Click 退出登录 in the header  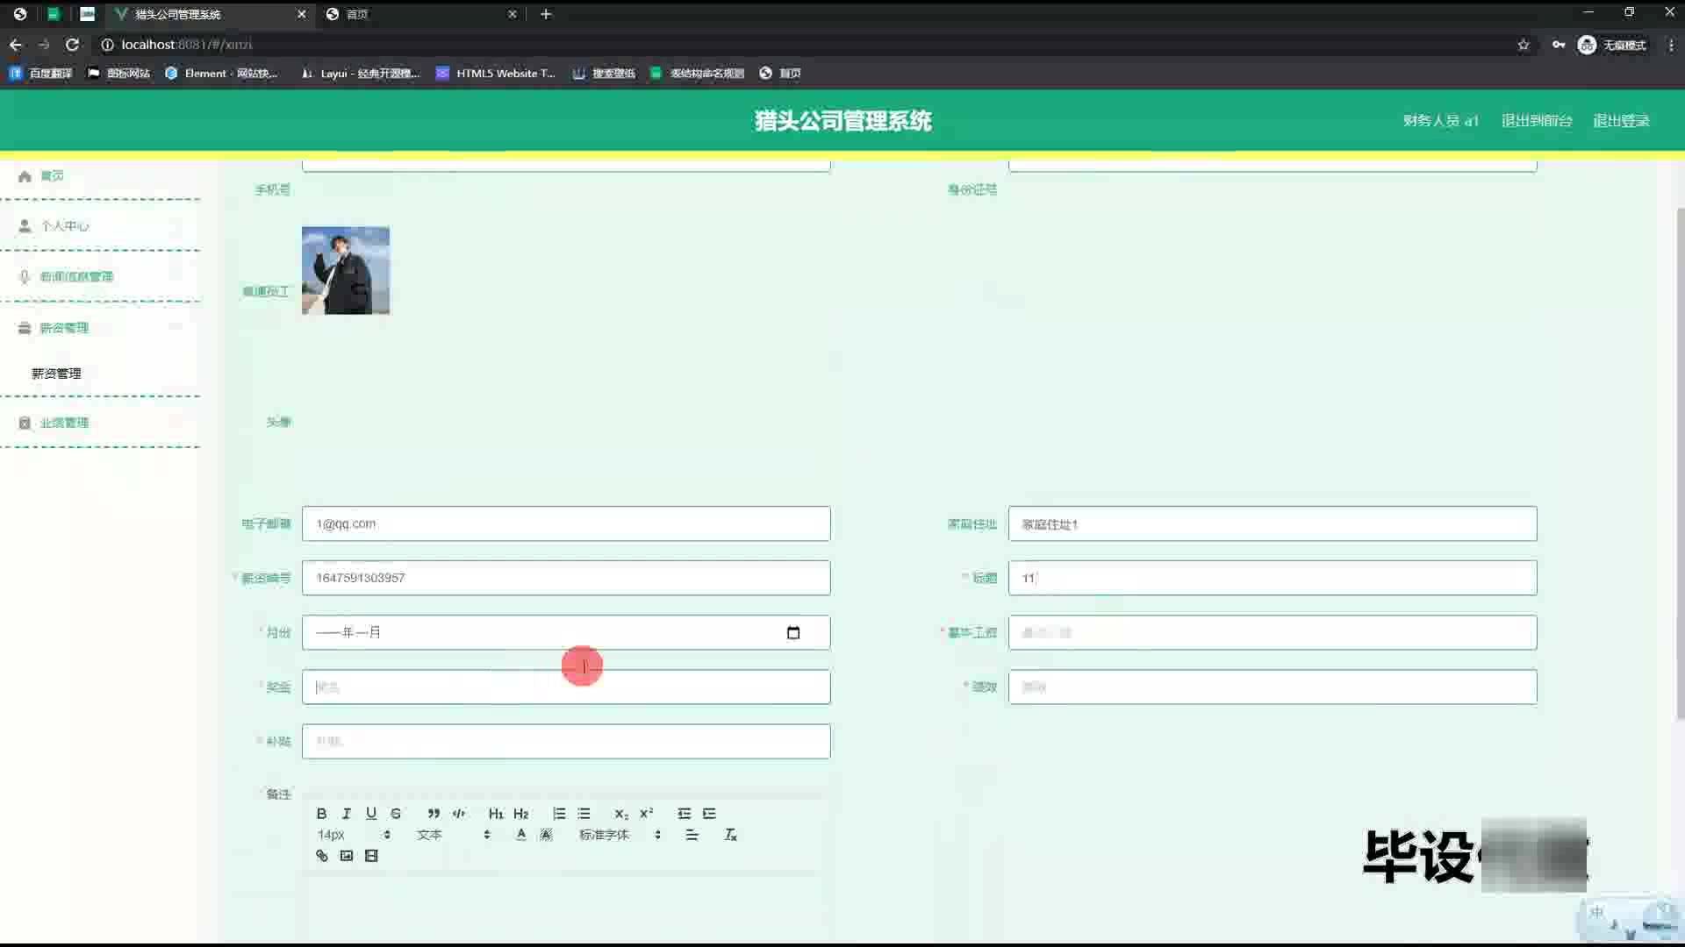tap(1621, 121)
